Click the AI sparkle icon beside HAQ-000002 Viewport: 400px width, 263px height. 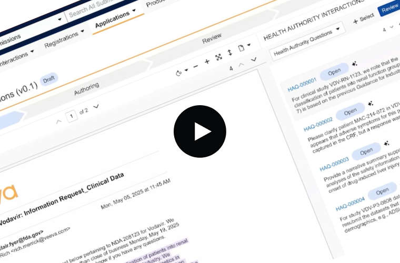pyautogui.click(x=370, y=103)
